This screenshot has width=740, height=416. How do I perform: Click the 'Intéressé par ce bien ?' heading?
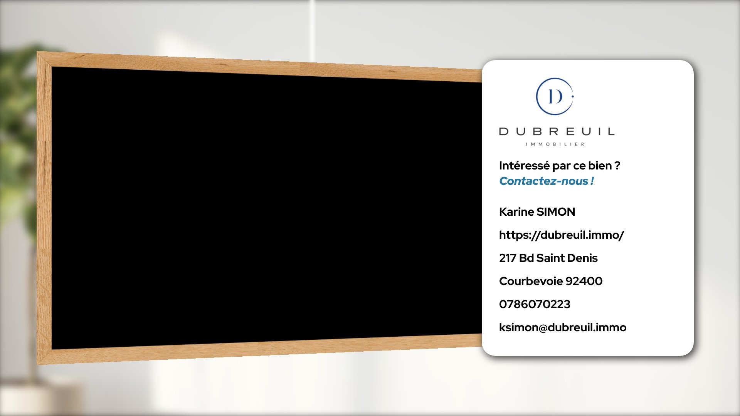(559, 166)
